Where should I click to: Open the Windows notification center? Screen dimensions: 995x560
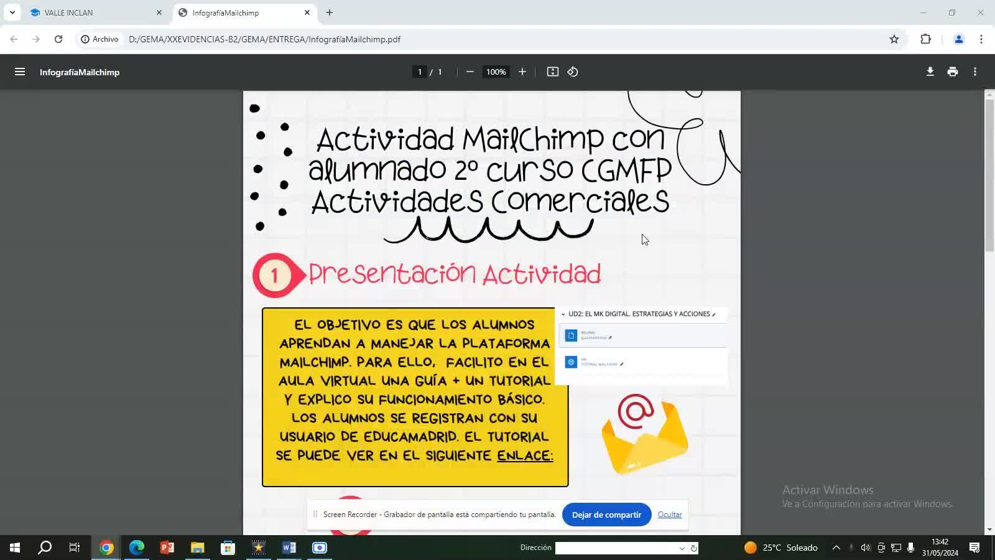[974, 548]
